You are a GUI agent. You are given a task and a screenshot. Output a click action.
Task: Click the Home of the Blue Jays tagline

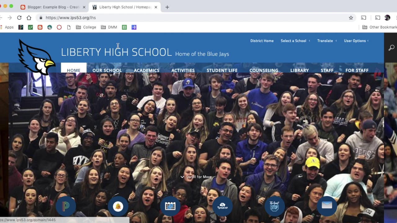[202, 54]
